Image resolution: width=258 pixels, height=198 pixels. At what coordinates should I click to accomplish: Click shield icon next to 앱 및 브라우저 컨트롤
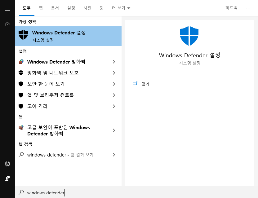tap(21, 95)
